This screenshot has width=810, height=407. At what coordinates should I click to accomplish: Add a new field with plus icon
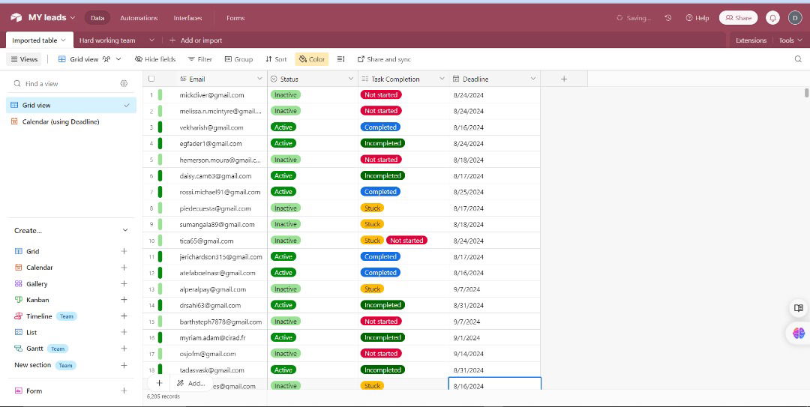point(564,79)
